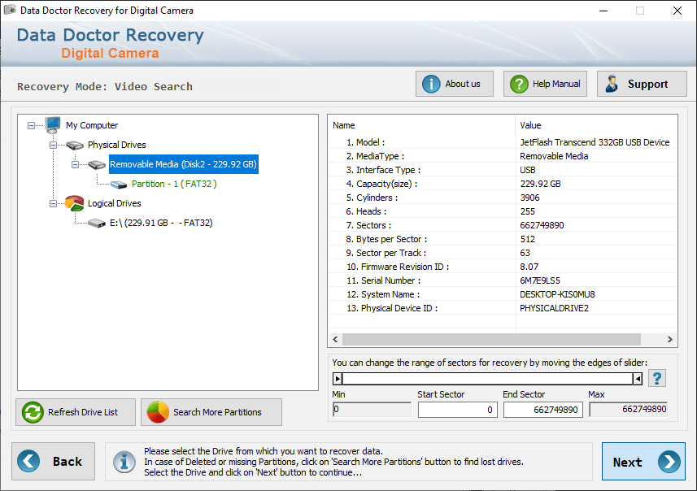Collapse the Physical Drives tree node
The height and width of the screenshot is (491, 697).
coord(53,146)
